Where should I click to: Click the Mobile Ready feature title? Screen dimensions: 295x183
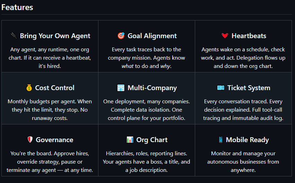coord(247,140)
